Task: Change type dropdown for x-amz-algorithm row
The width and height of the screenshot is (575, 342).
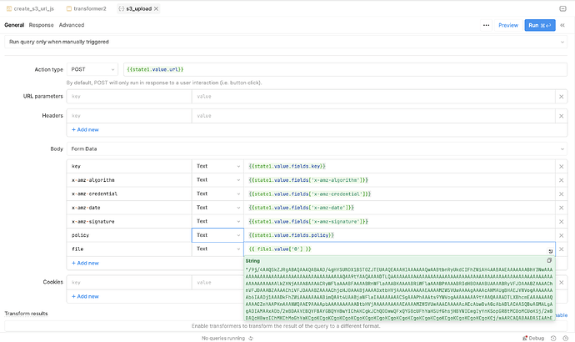Action: tap(217, 180)
